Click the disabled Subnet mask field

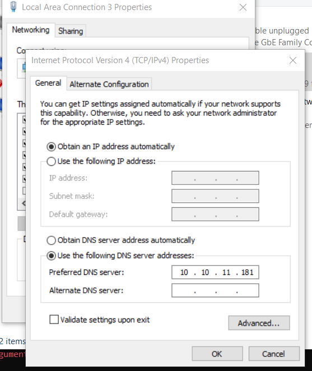coord(215,196)
